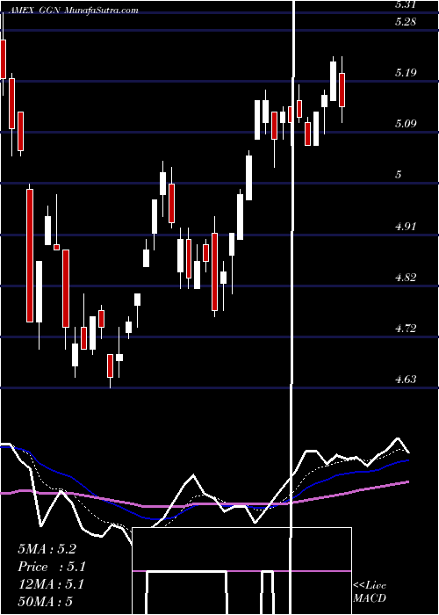This screenshot has width=439, height=615.
Task: Click the 4.82 price axis label
Action: [x=406, y=278]
